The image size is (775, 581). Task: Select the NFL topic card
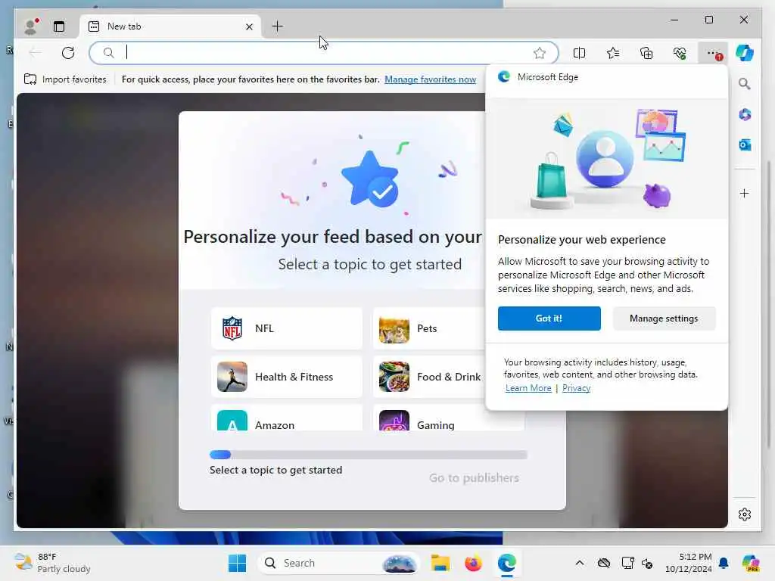click(x=287, y=328)
